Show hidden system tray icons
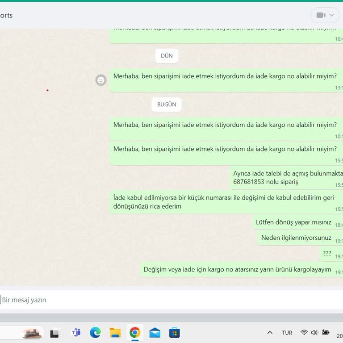This screenshot has width=343, height=343. click(270, 333)
